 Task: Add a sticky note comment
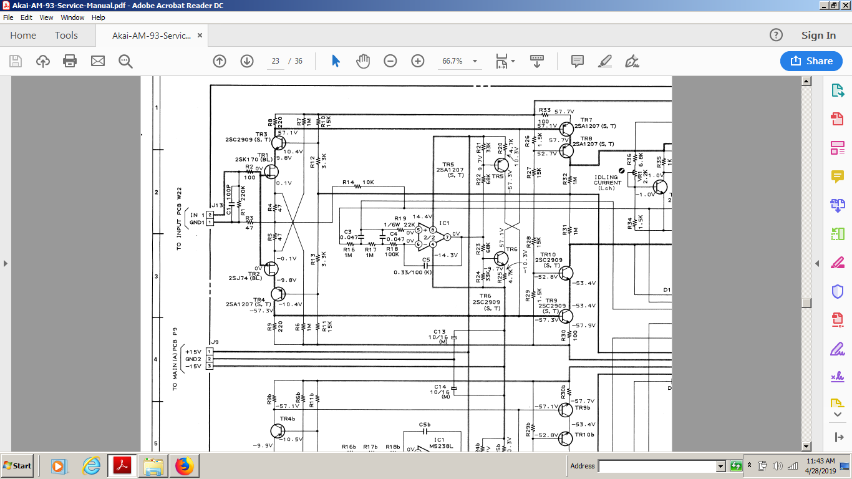(578, 61)
